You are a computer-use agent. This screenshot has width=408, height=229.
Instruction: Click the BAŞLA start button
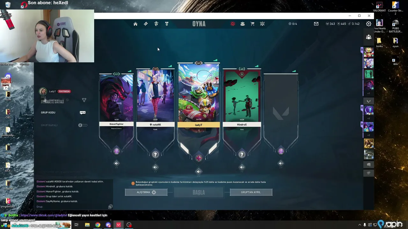(x=199, y=192)
